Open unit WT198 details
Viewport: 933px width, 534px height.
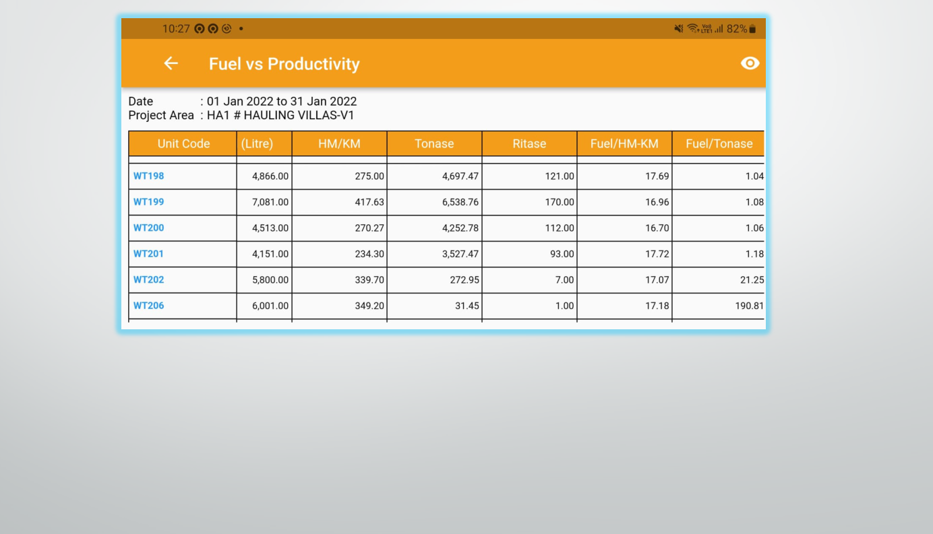tap(148, 176)
